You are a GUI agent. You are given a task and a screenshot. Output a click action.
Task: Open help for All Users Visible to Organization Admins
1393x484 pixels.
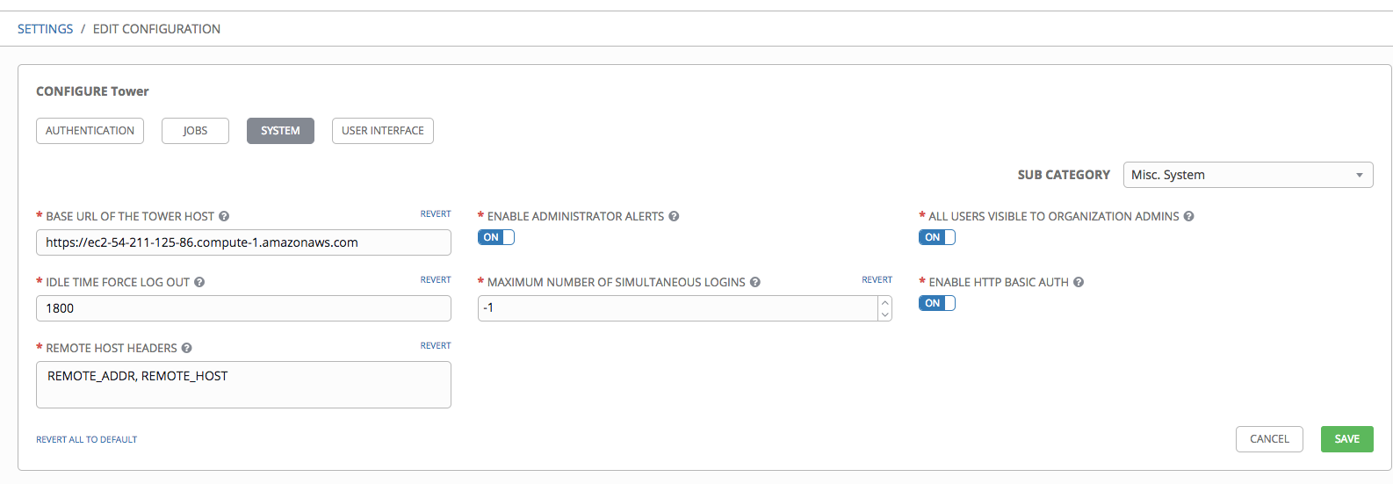click(1188, 216)
